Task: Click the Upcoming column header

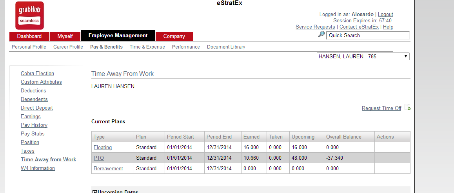Action: (307, 137)
